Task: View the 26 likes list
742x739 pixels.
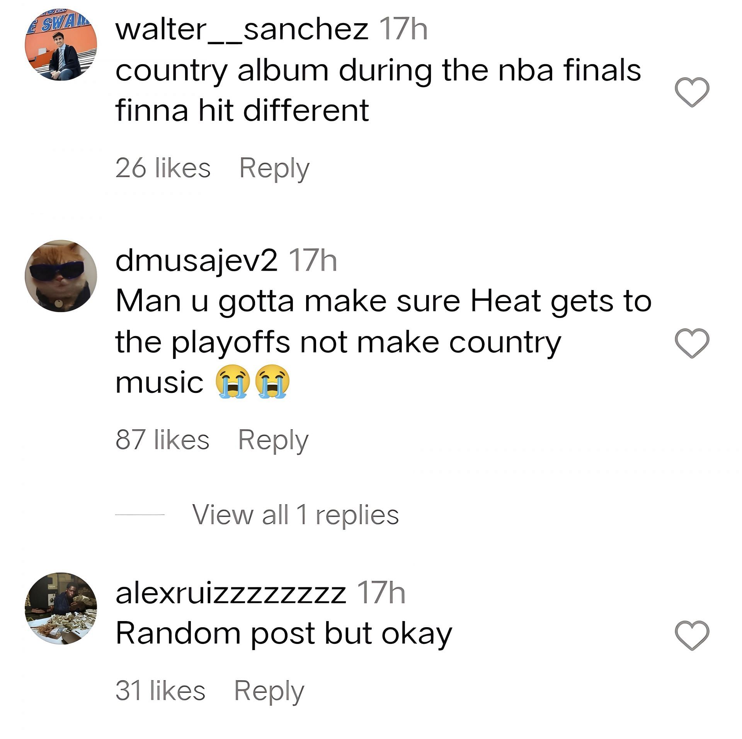Action: (x=163, y=168)
